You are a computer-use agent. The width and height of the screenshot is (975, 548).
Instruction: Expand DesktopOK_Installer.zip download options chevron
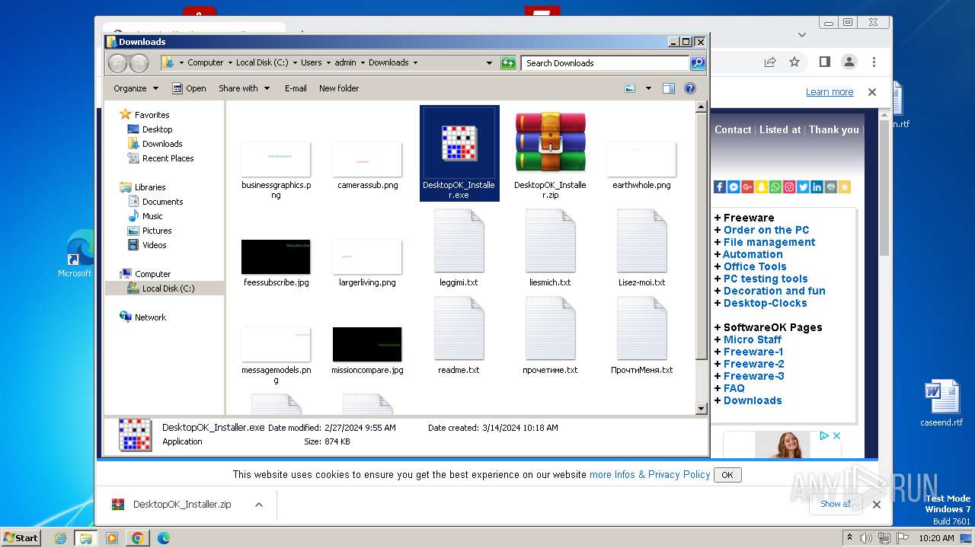pos(259,505)
